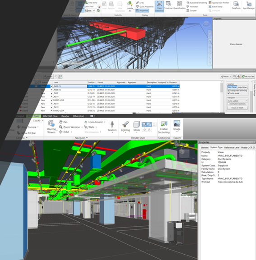Open the Element properties tab

point(205,147)
